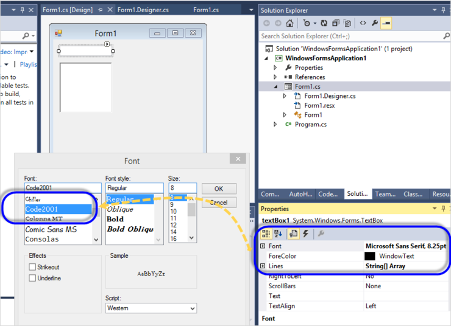Enable the Strikeout effect checkbox
This screenshot has height=326, width=451.
pos(32,268)
